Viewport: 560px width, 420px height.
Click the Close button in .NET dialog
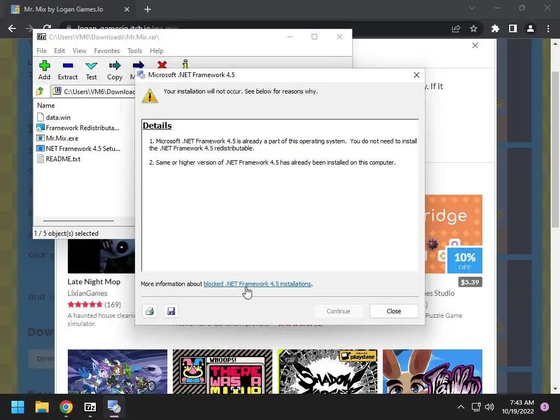click(394, 311)
